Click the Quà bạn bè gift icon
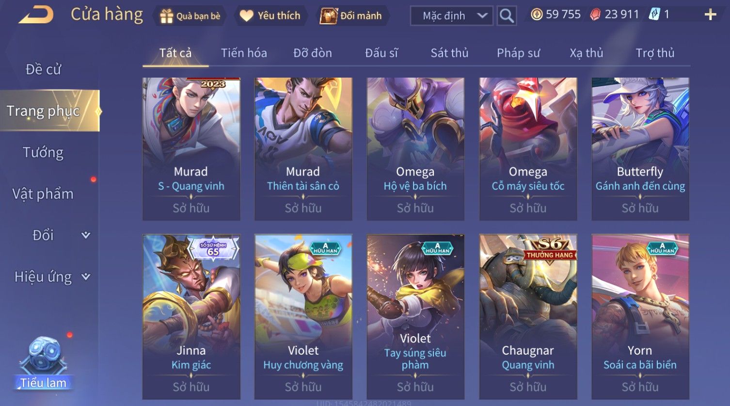 pos(166,16)
